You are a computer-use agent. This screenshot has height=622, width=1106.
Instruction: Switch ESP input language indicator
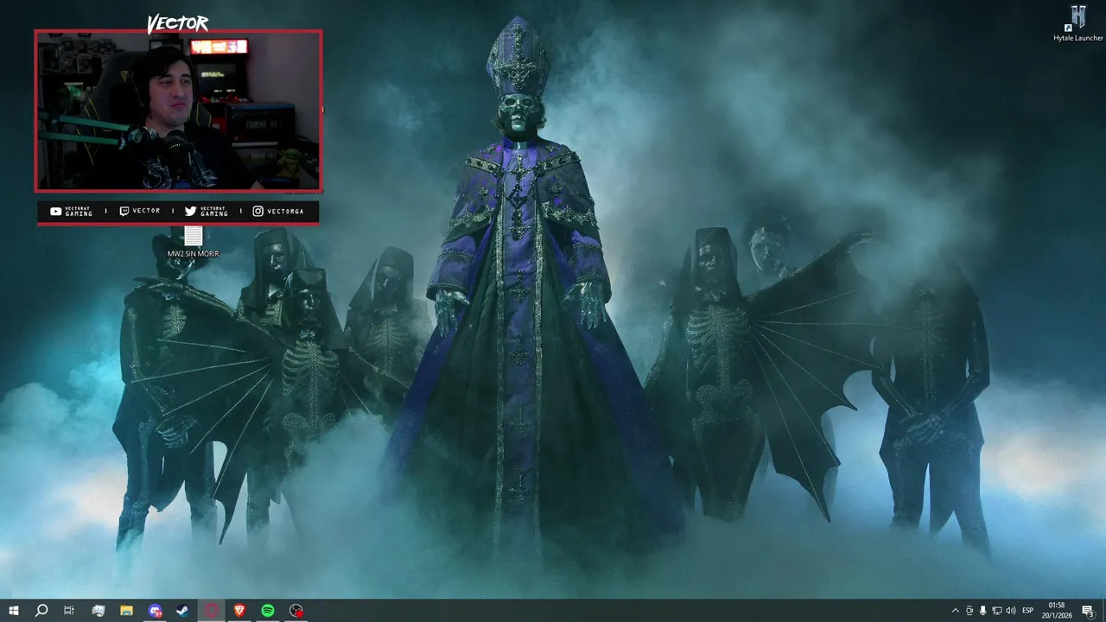[1028, 611]
